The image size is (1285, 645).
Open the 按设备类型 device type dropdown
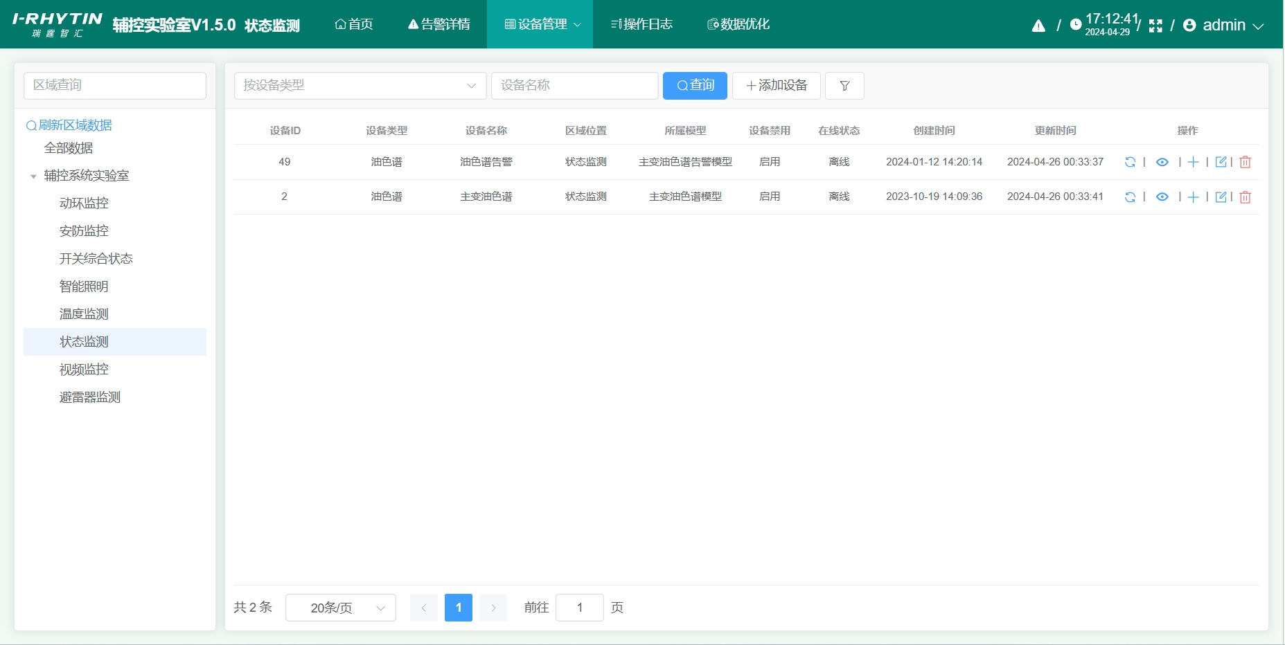(x=360, y=86)
